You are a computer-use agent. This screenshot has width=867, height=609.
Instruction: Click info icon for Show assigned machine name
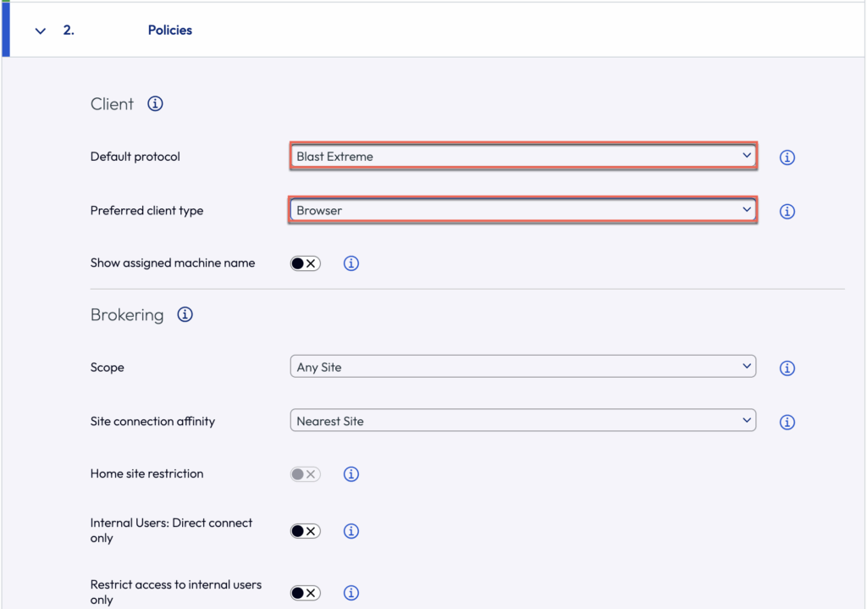(x=351, y=263)
